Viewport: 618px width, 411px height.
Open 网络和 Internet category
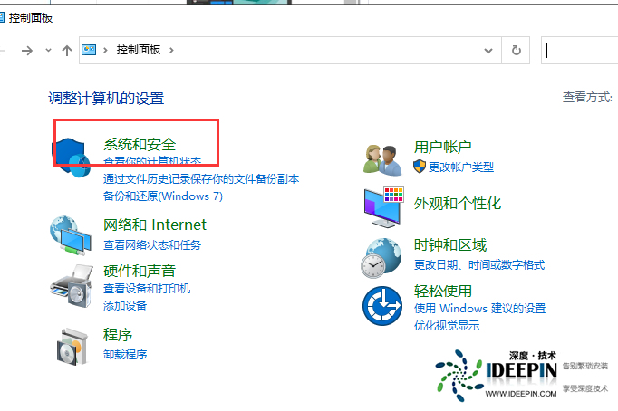tap(154, 225)
